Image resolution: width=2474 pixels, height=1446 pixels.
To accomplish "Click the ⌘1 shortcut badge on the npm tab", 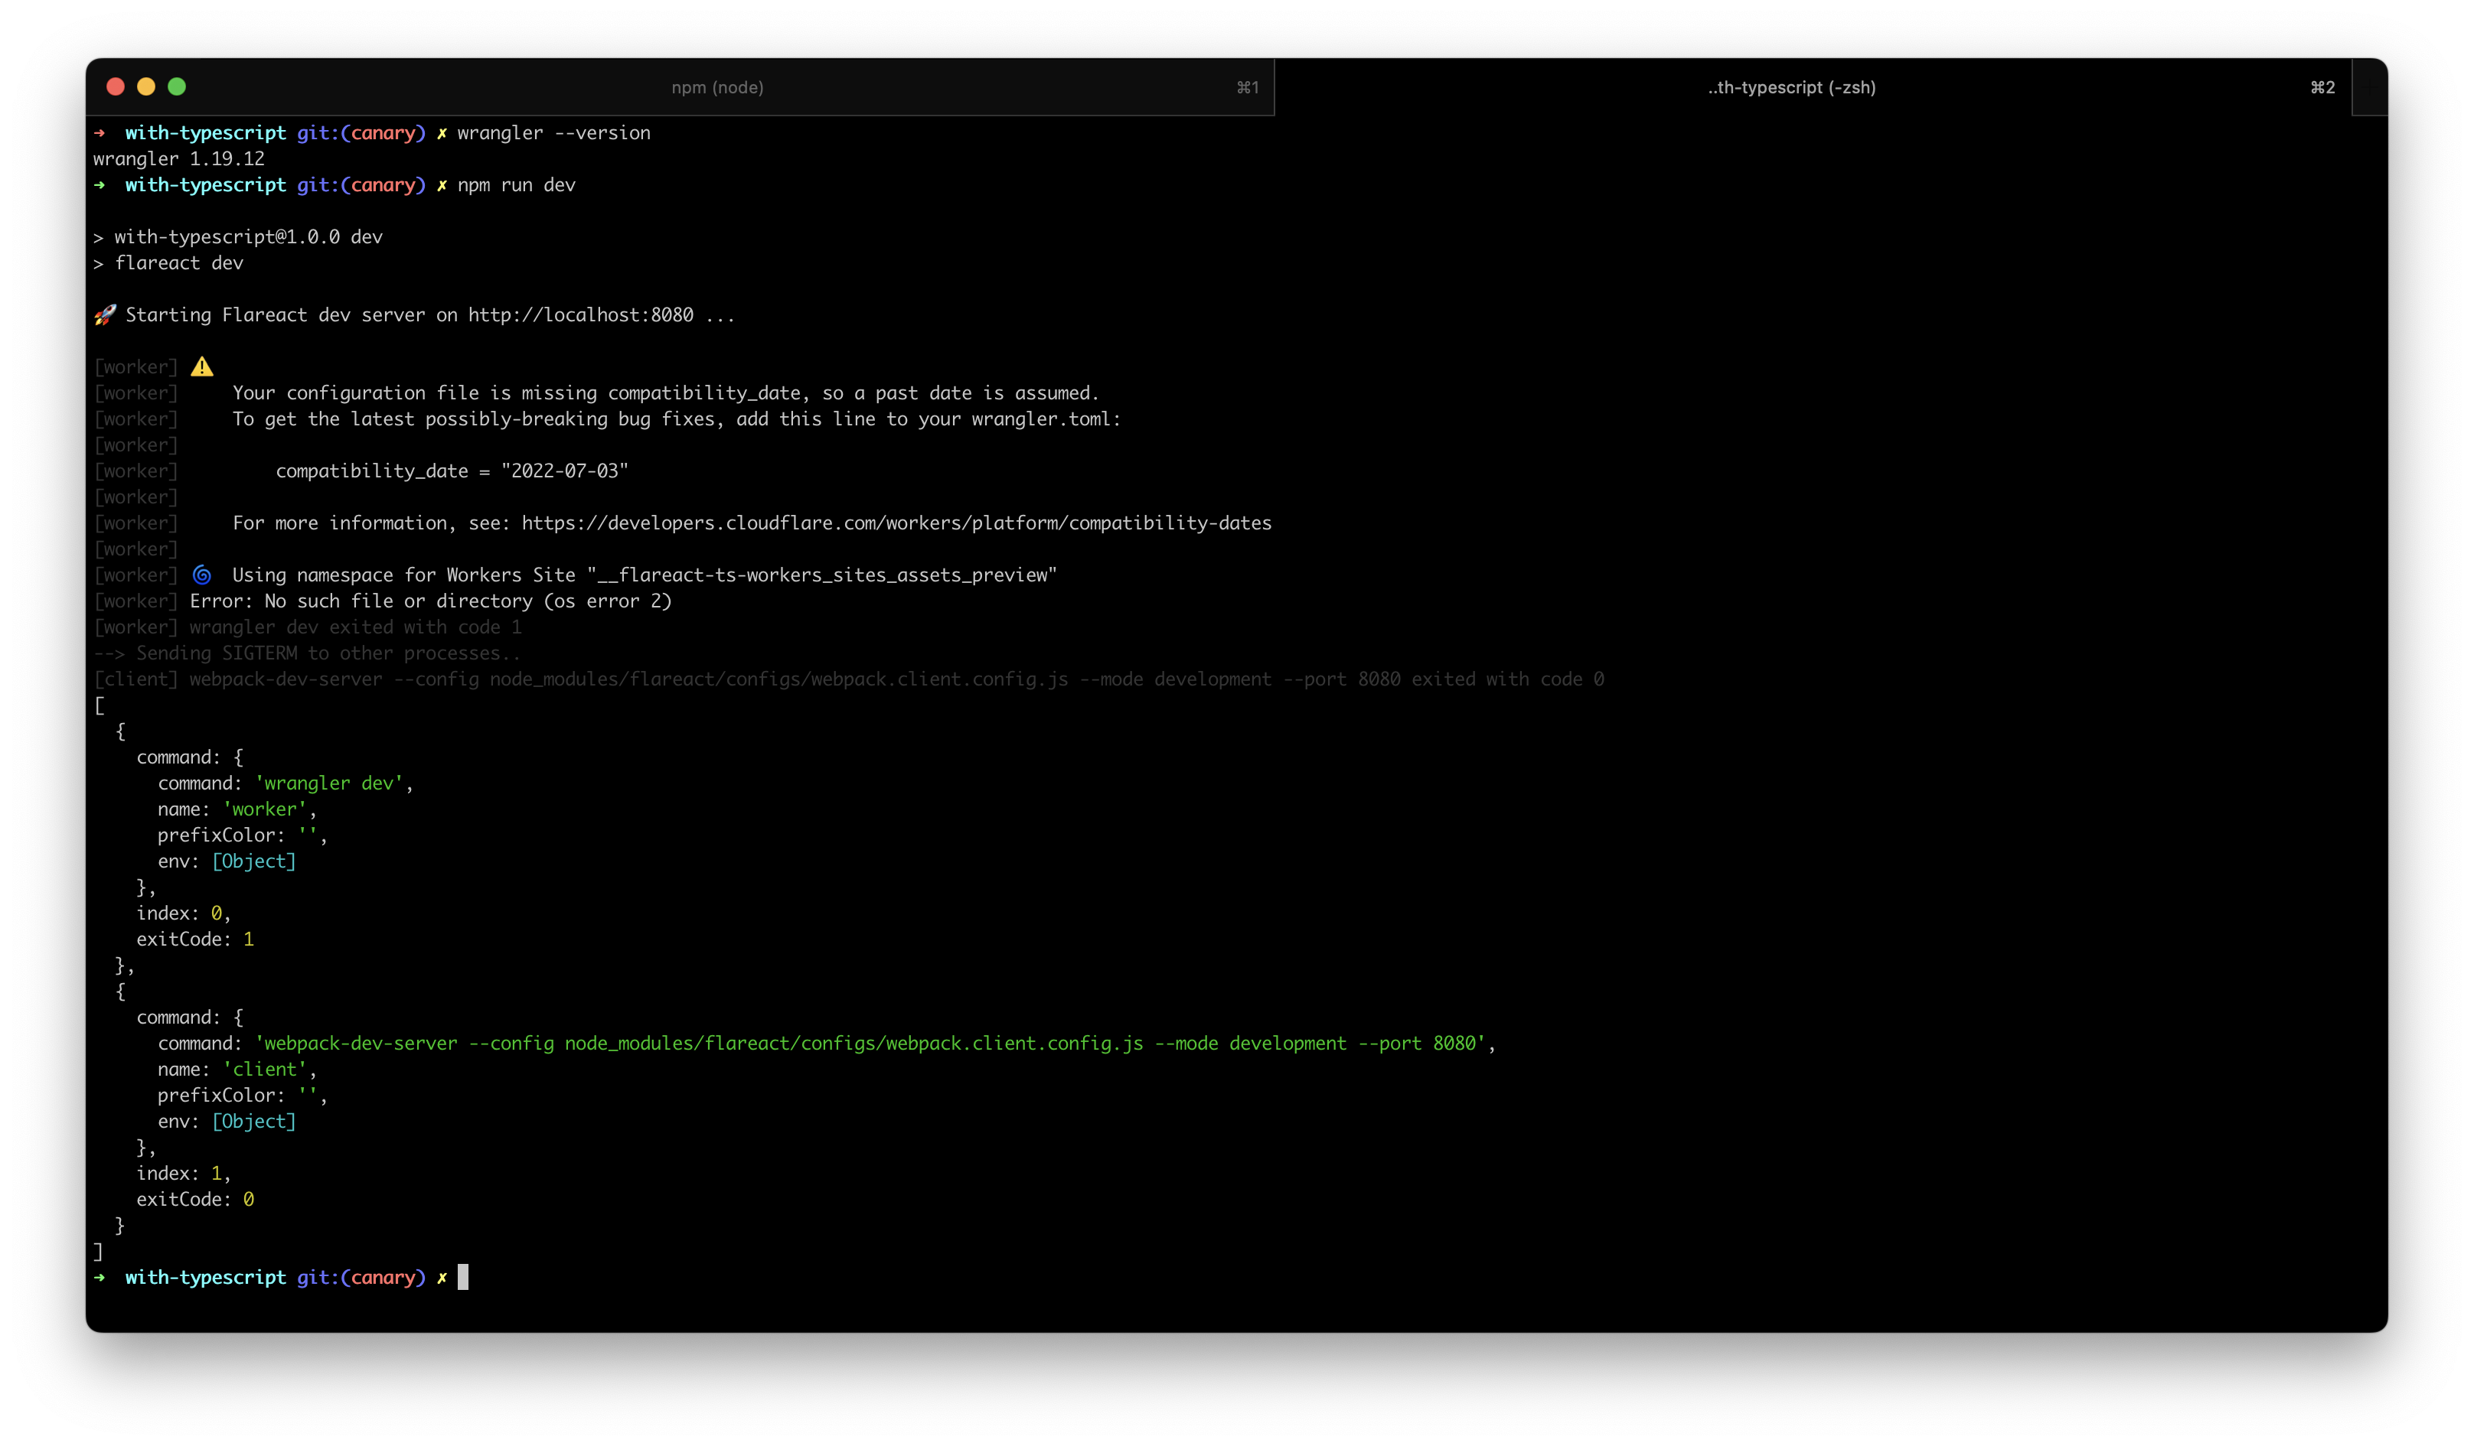I will pyautogui.click(x=1247, y=87).
